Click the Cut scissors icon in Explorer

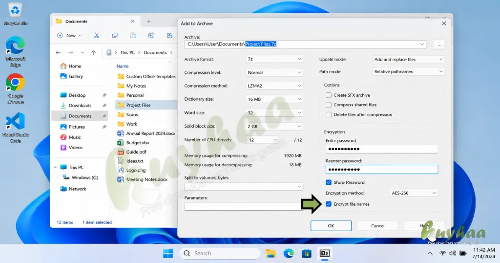(97, 35)
